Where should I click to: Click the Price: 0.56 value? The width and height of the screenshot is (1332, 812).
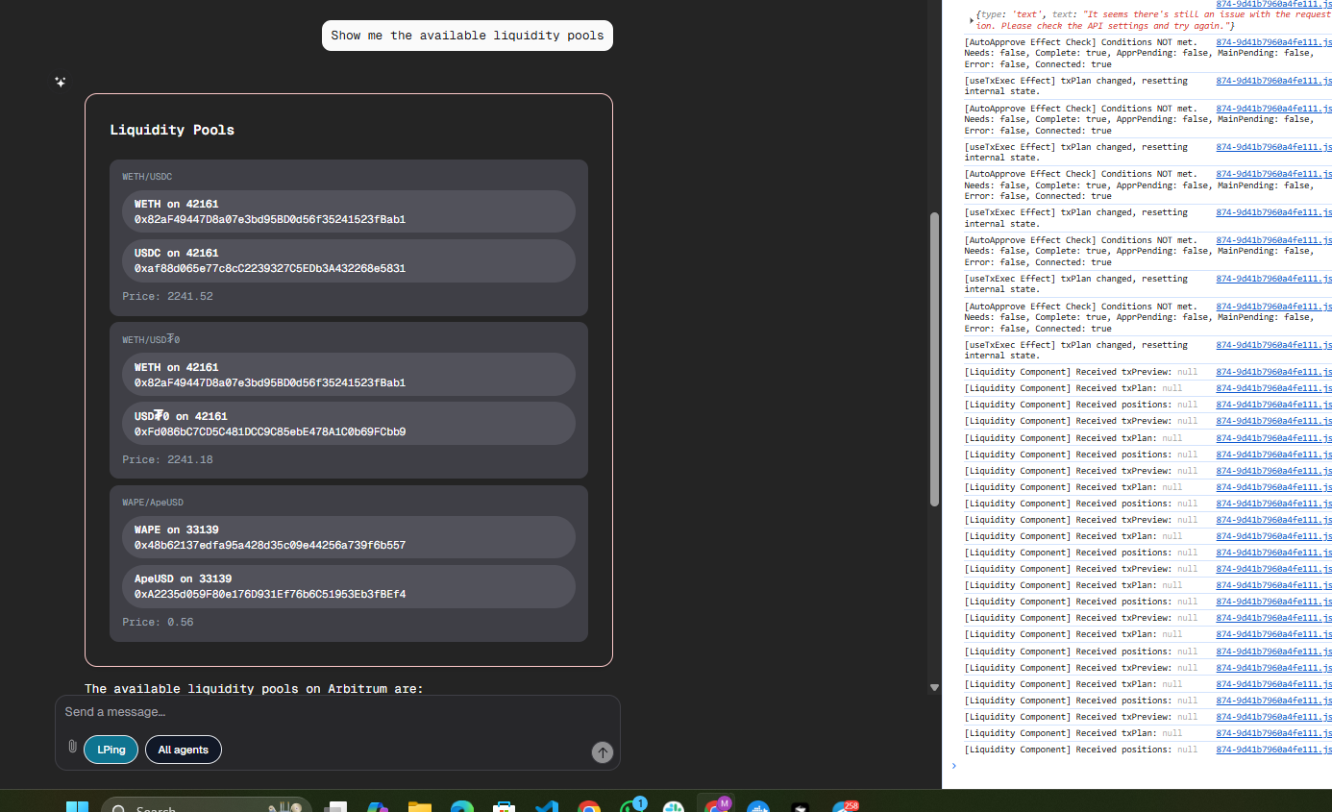[158, 622]
